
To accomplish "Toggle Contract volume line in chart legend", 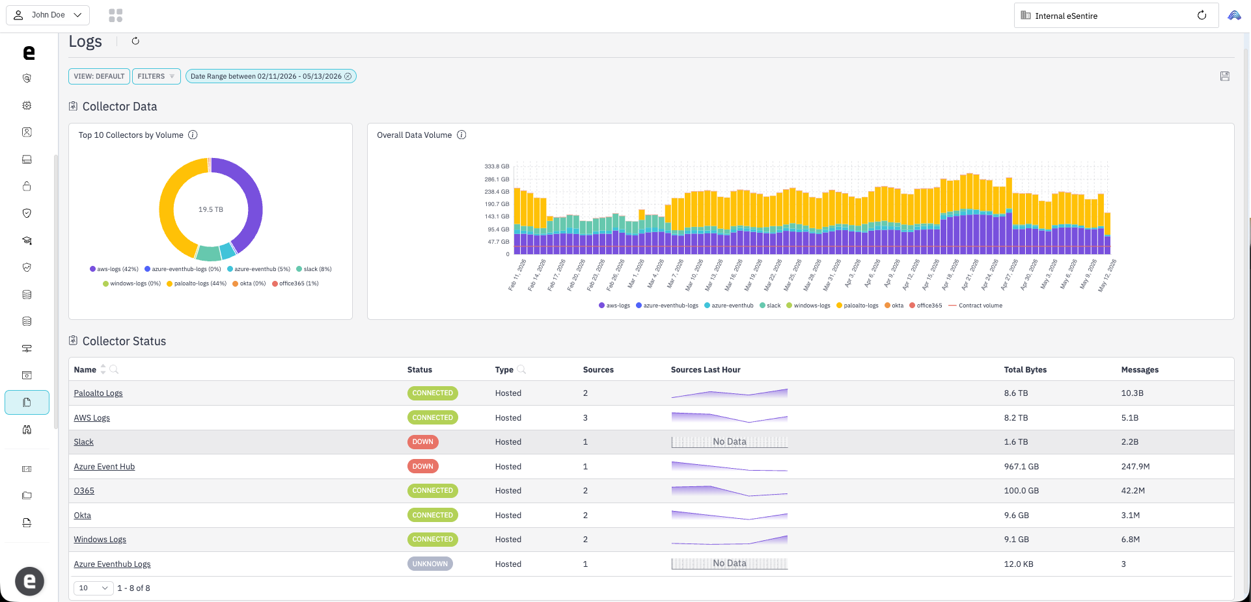I will [976, 306].
